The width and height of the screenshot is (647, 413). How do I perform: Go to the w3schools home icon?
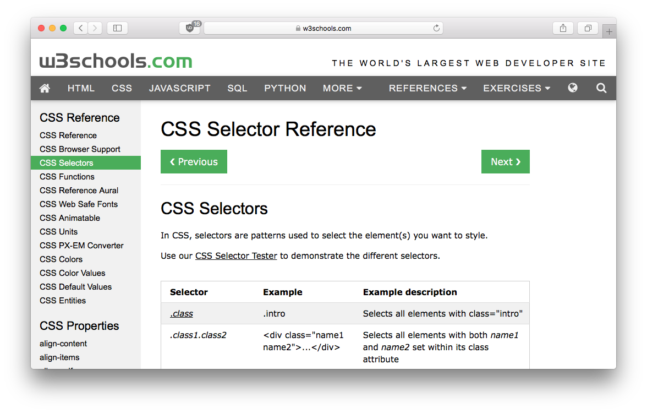pyautogui.click(x=45, y=88)
